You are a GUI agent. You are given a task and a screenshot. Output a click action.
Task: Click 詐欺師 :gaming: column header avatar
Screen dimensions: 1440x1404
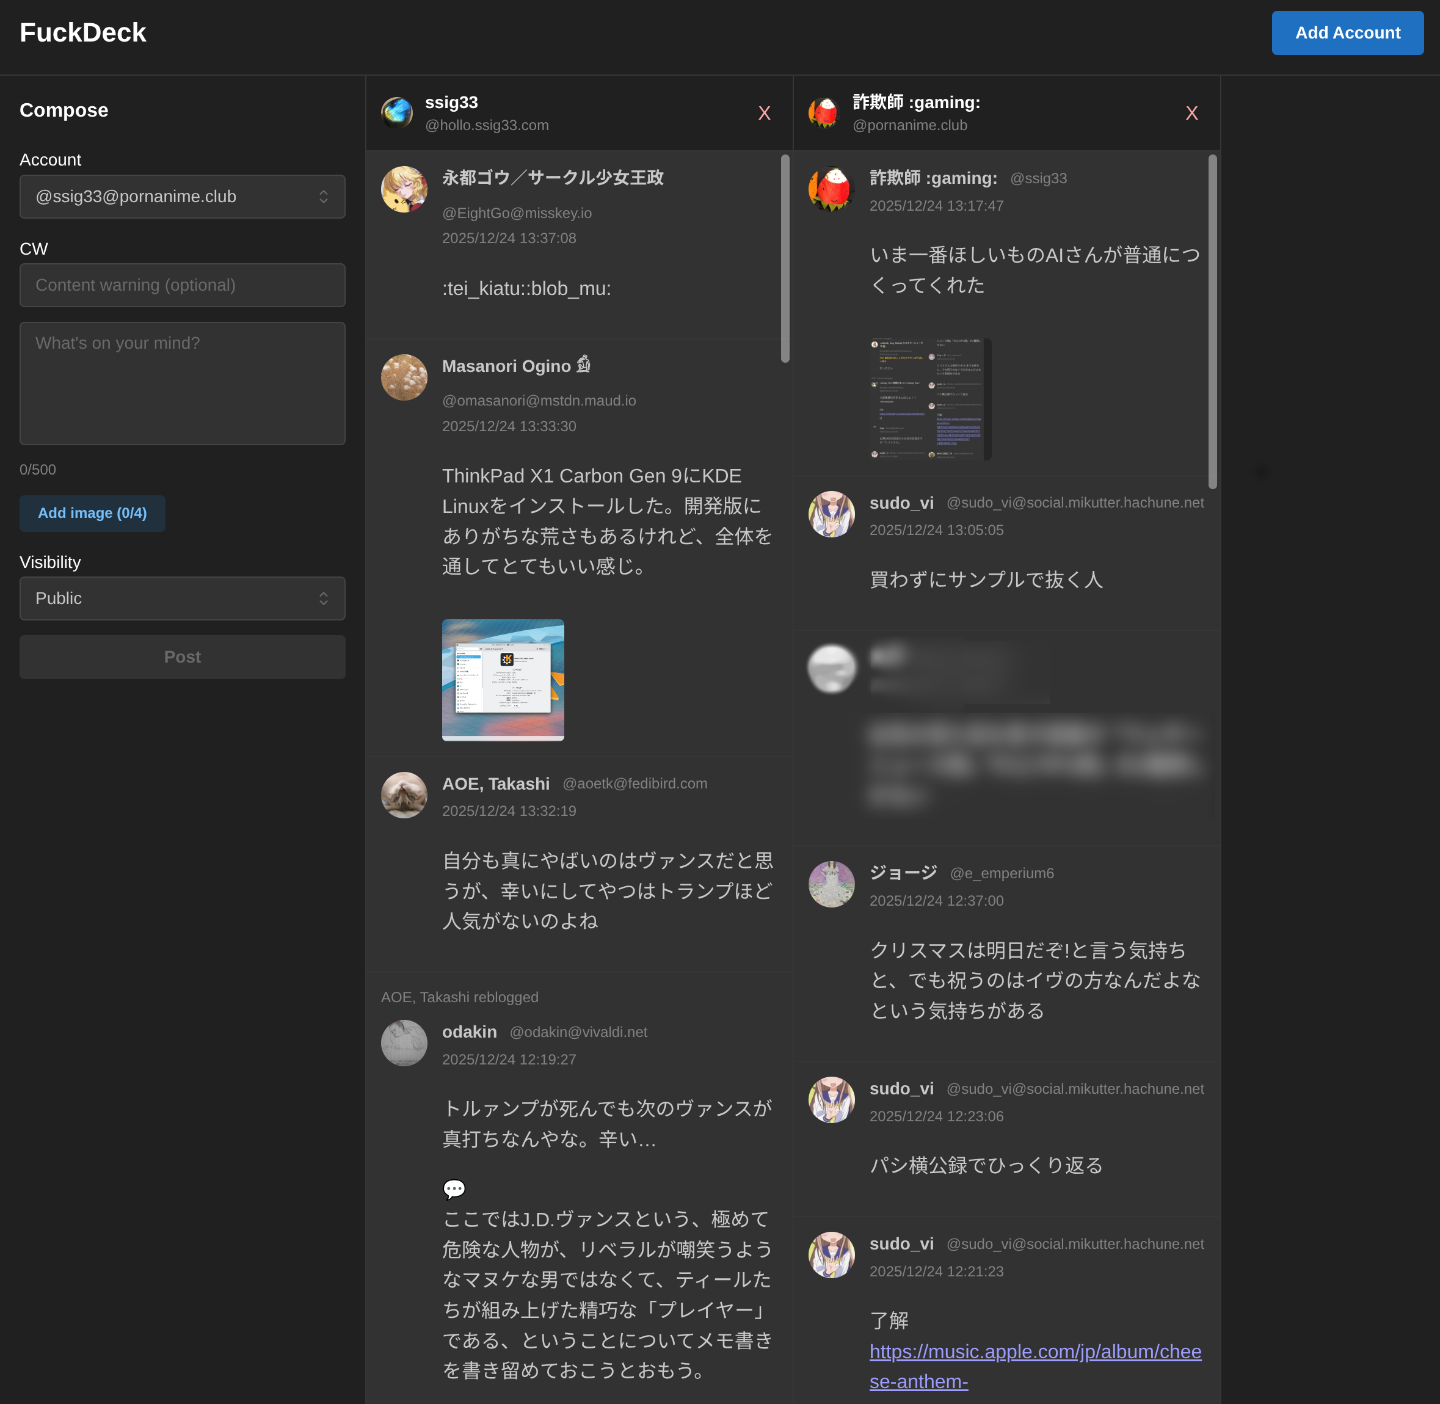(824, 113)
